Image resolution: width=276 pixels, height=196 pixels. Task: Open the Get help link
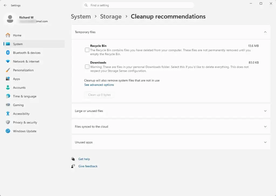tap(84, 159)
